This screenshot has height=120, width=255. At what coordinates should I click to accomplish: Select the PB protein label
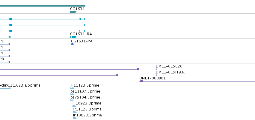coord(2,59)
